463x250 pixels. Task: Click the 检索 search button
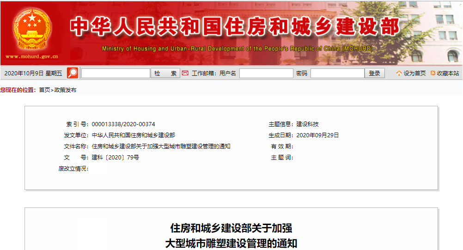click(165, 73)
